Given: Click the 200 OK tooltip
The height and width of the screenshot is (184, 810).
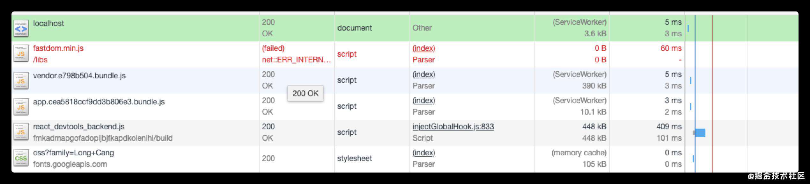Looking at the screenshot, I should (x=306, y=94).
